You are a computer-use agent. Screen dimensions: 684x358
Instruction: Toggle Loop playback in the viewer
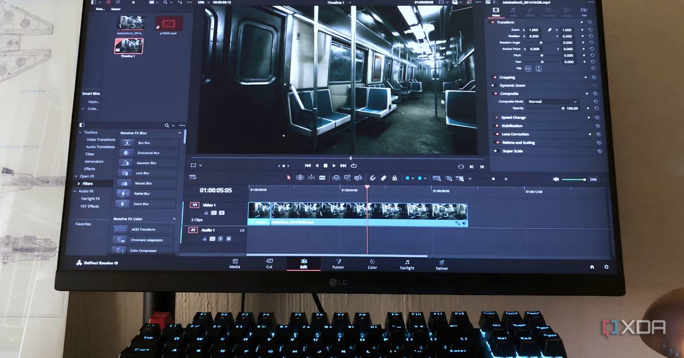[354, 165]
